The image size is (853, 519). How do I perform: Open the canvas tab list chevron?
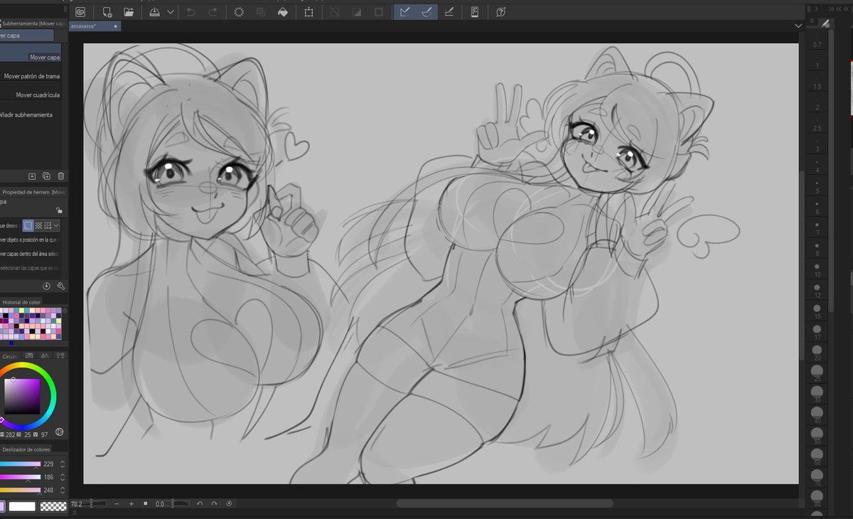(x=798, y=26)
